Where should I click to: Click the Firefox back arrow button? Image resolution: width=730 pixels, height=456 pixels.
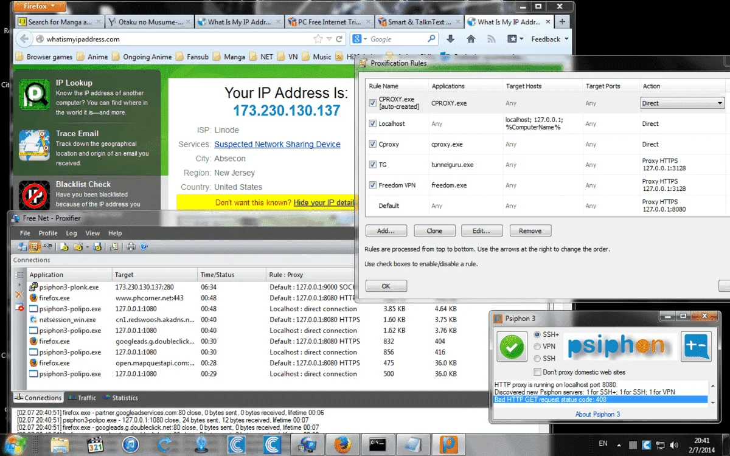click(x=24, y=39)
